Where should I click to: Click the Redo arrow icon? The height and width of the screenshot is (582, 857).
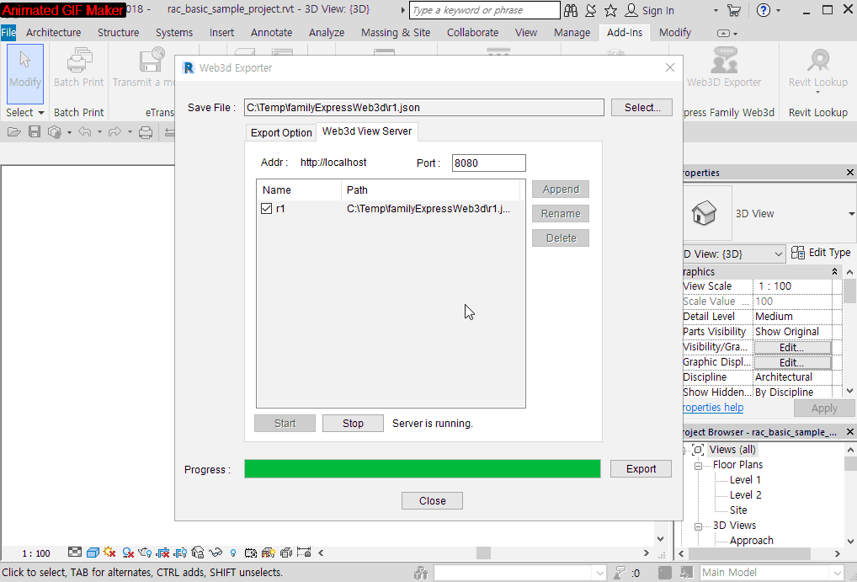(x=114, y=132)
